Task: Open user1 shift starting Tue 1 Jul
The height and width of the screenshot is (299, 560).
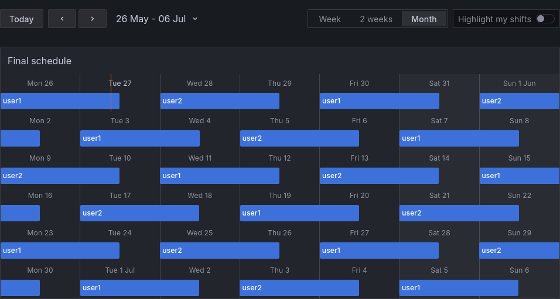Action: [139, 288]
